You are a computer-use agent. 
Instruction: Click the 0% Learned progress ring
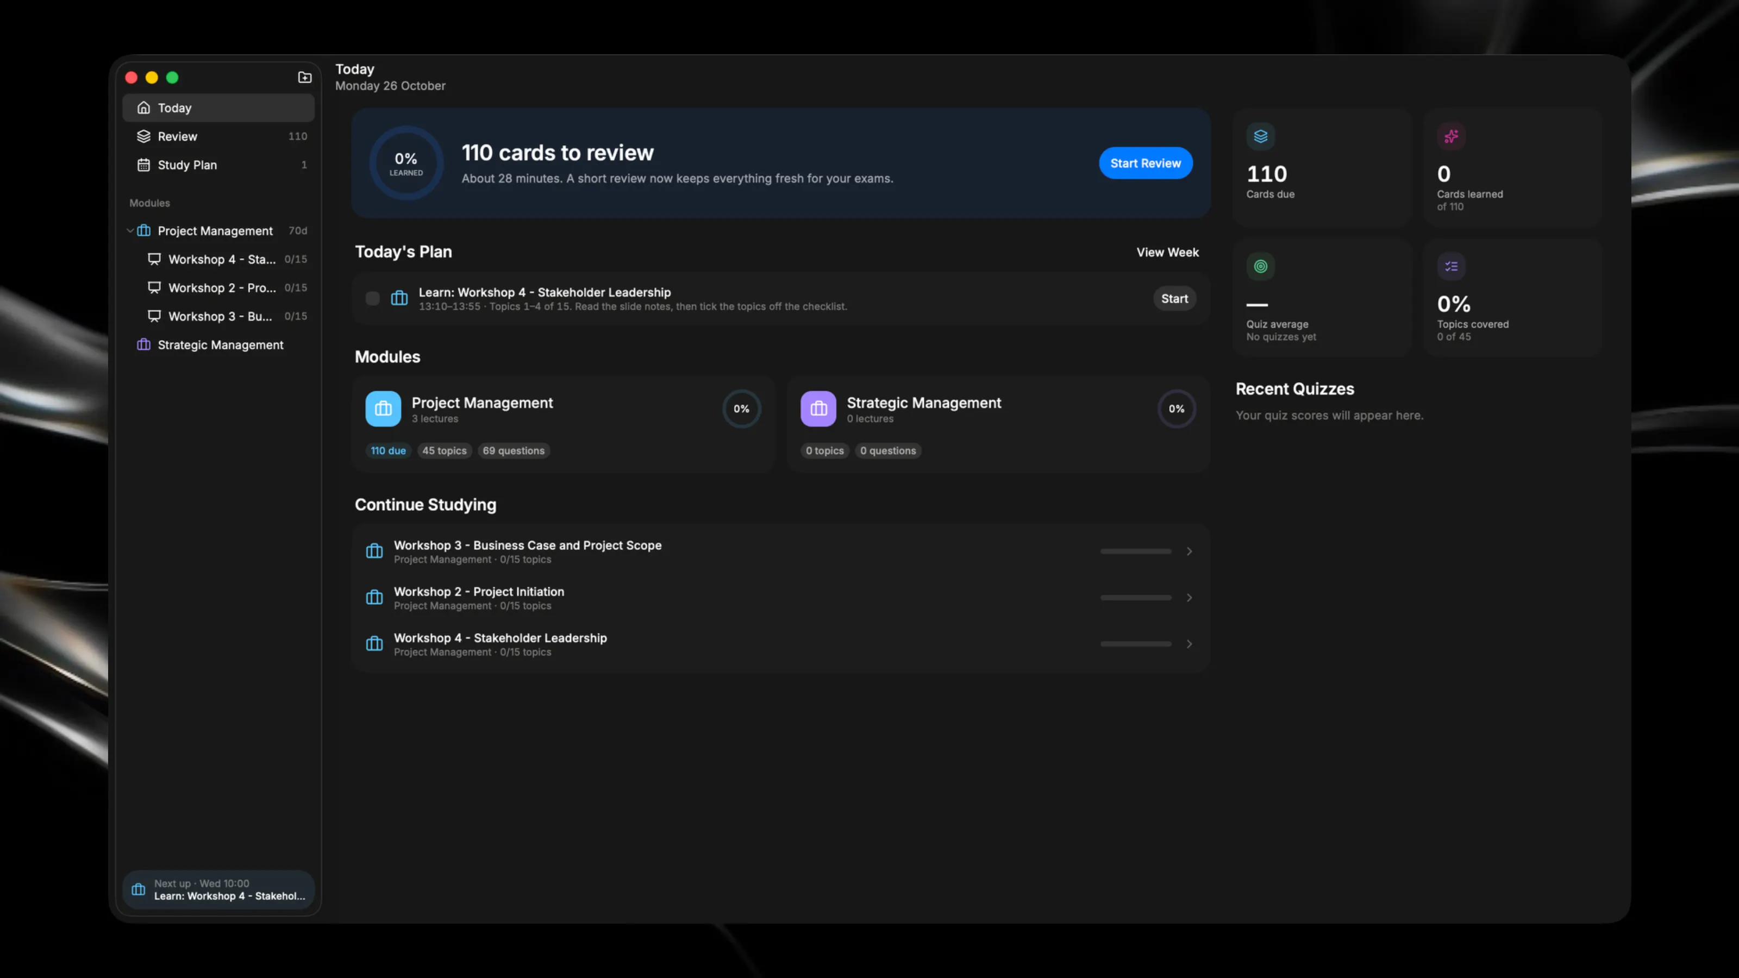click(x=406, y=164)
